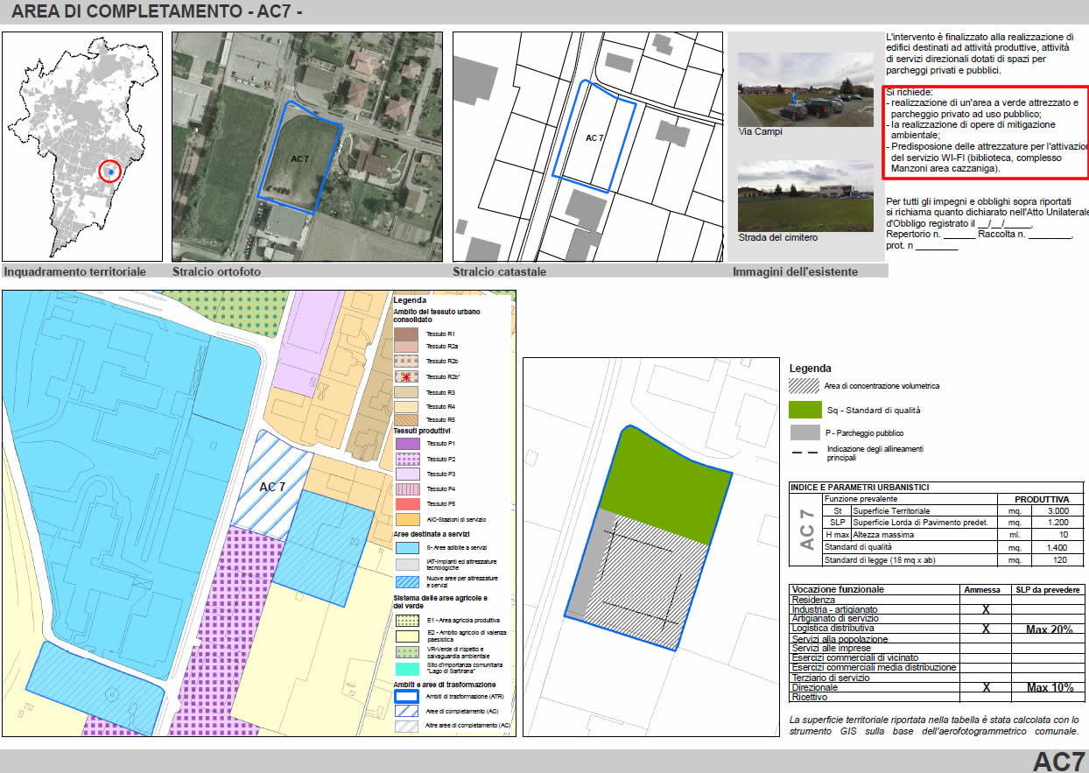Click the Stralcio ortofoto caption
Image resolution: width=1089 pixels, height=773 pixels.
(x=216, y=272)
